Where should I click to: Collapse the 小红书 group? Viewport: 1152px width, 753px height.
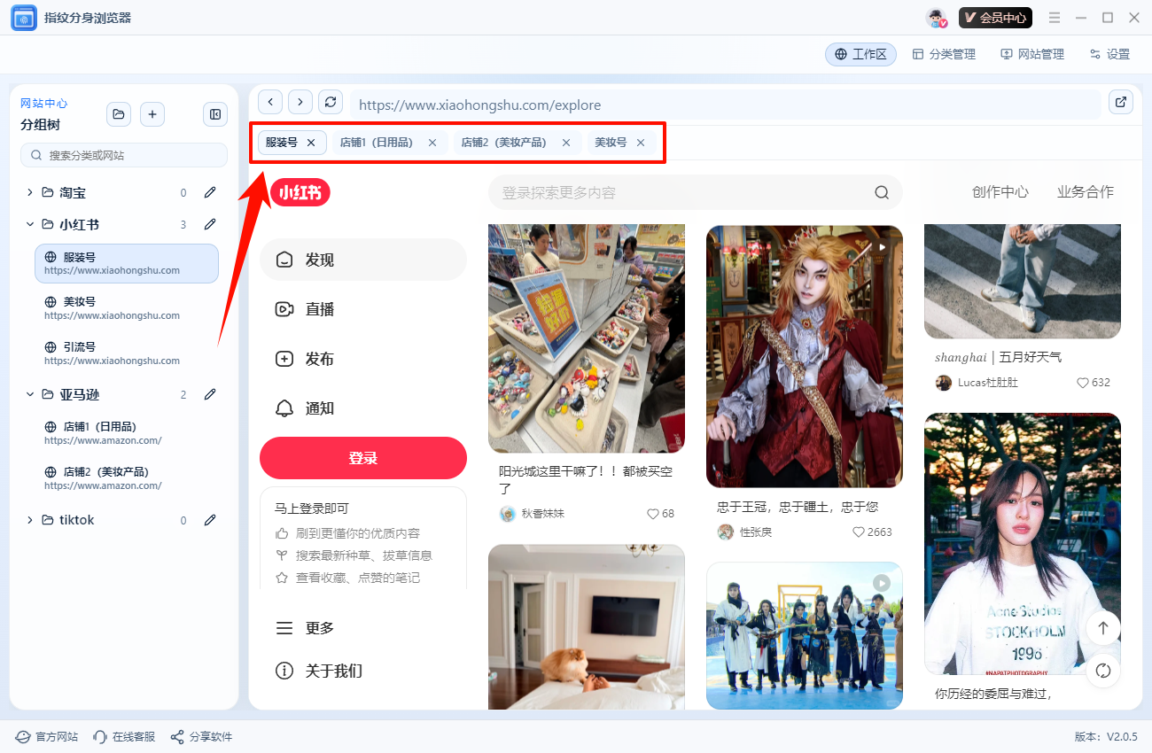(x=29, y=224)
